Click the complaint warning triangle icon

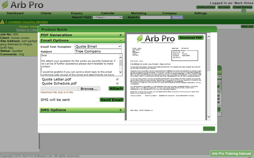coord(2,21)
